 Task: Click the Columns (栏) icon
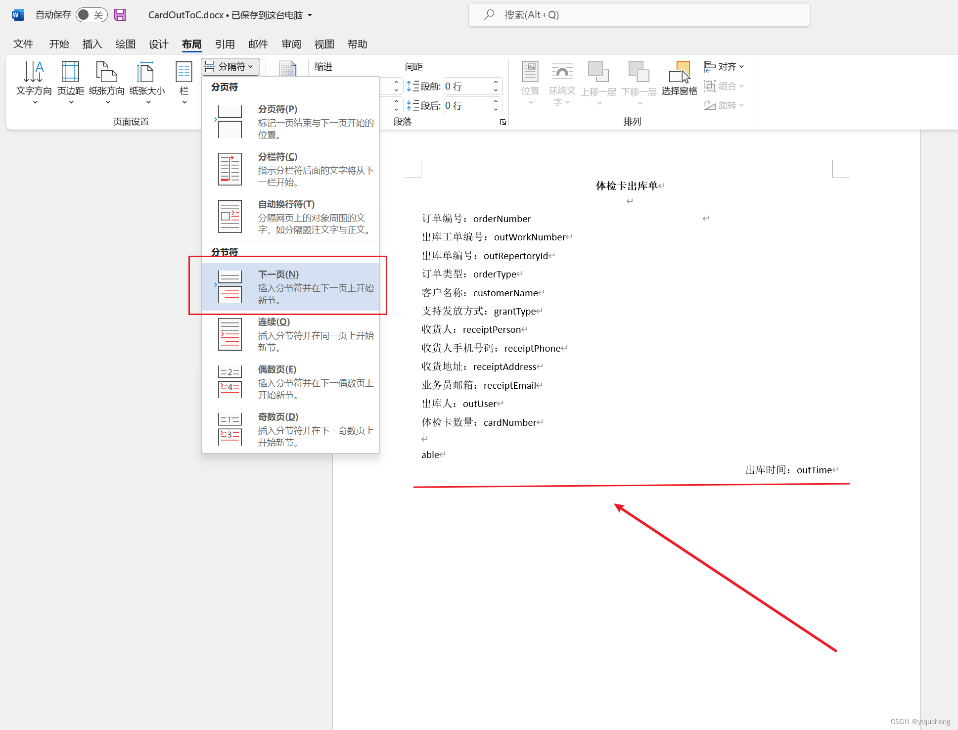point(184,73)
